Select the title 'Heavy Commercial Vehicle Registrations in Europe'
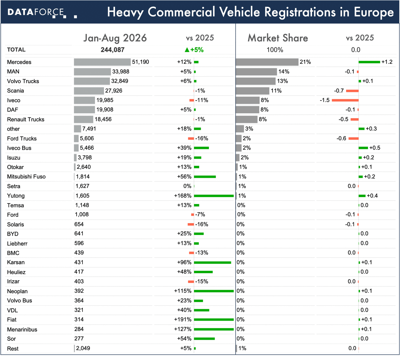Screen dimensions: 402x356 point(250,12)
